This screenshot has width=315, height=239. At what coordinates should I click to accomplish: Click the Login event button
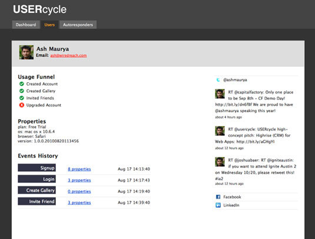[37, 179]
